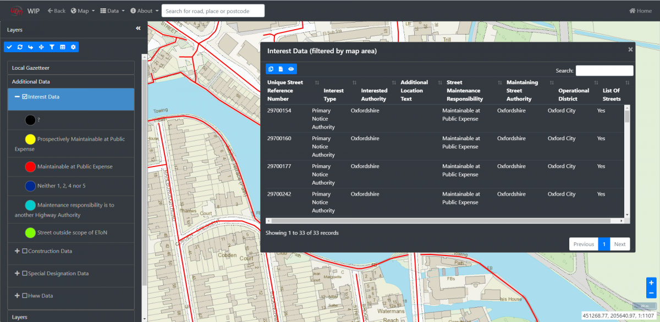Enable the Construction Data checkbox
Image resolution: width=660 pixels, height=322 pixels.
pos(25,251)
